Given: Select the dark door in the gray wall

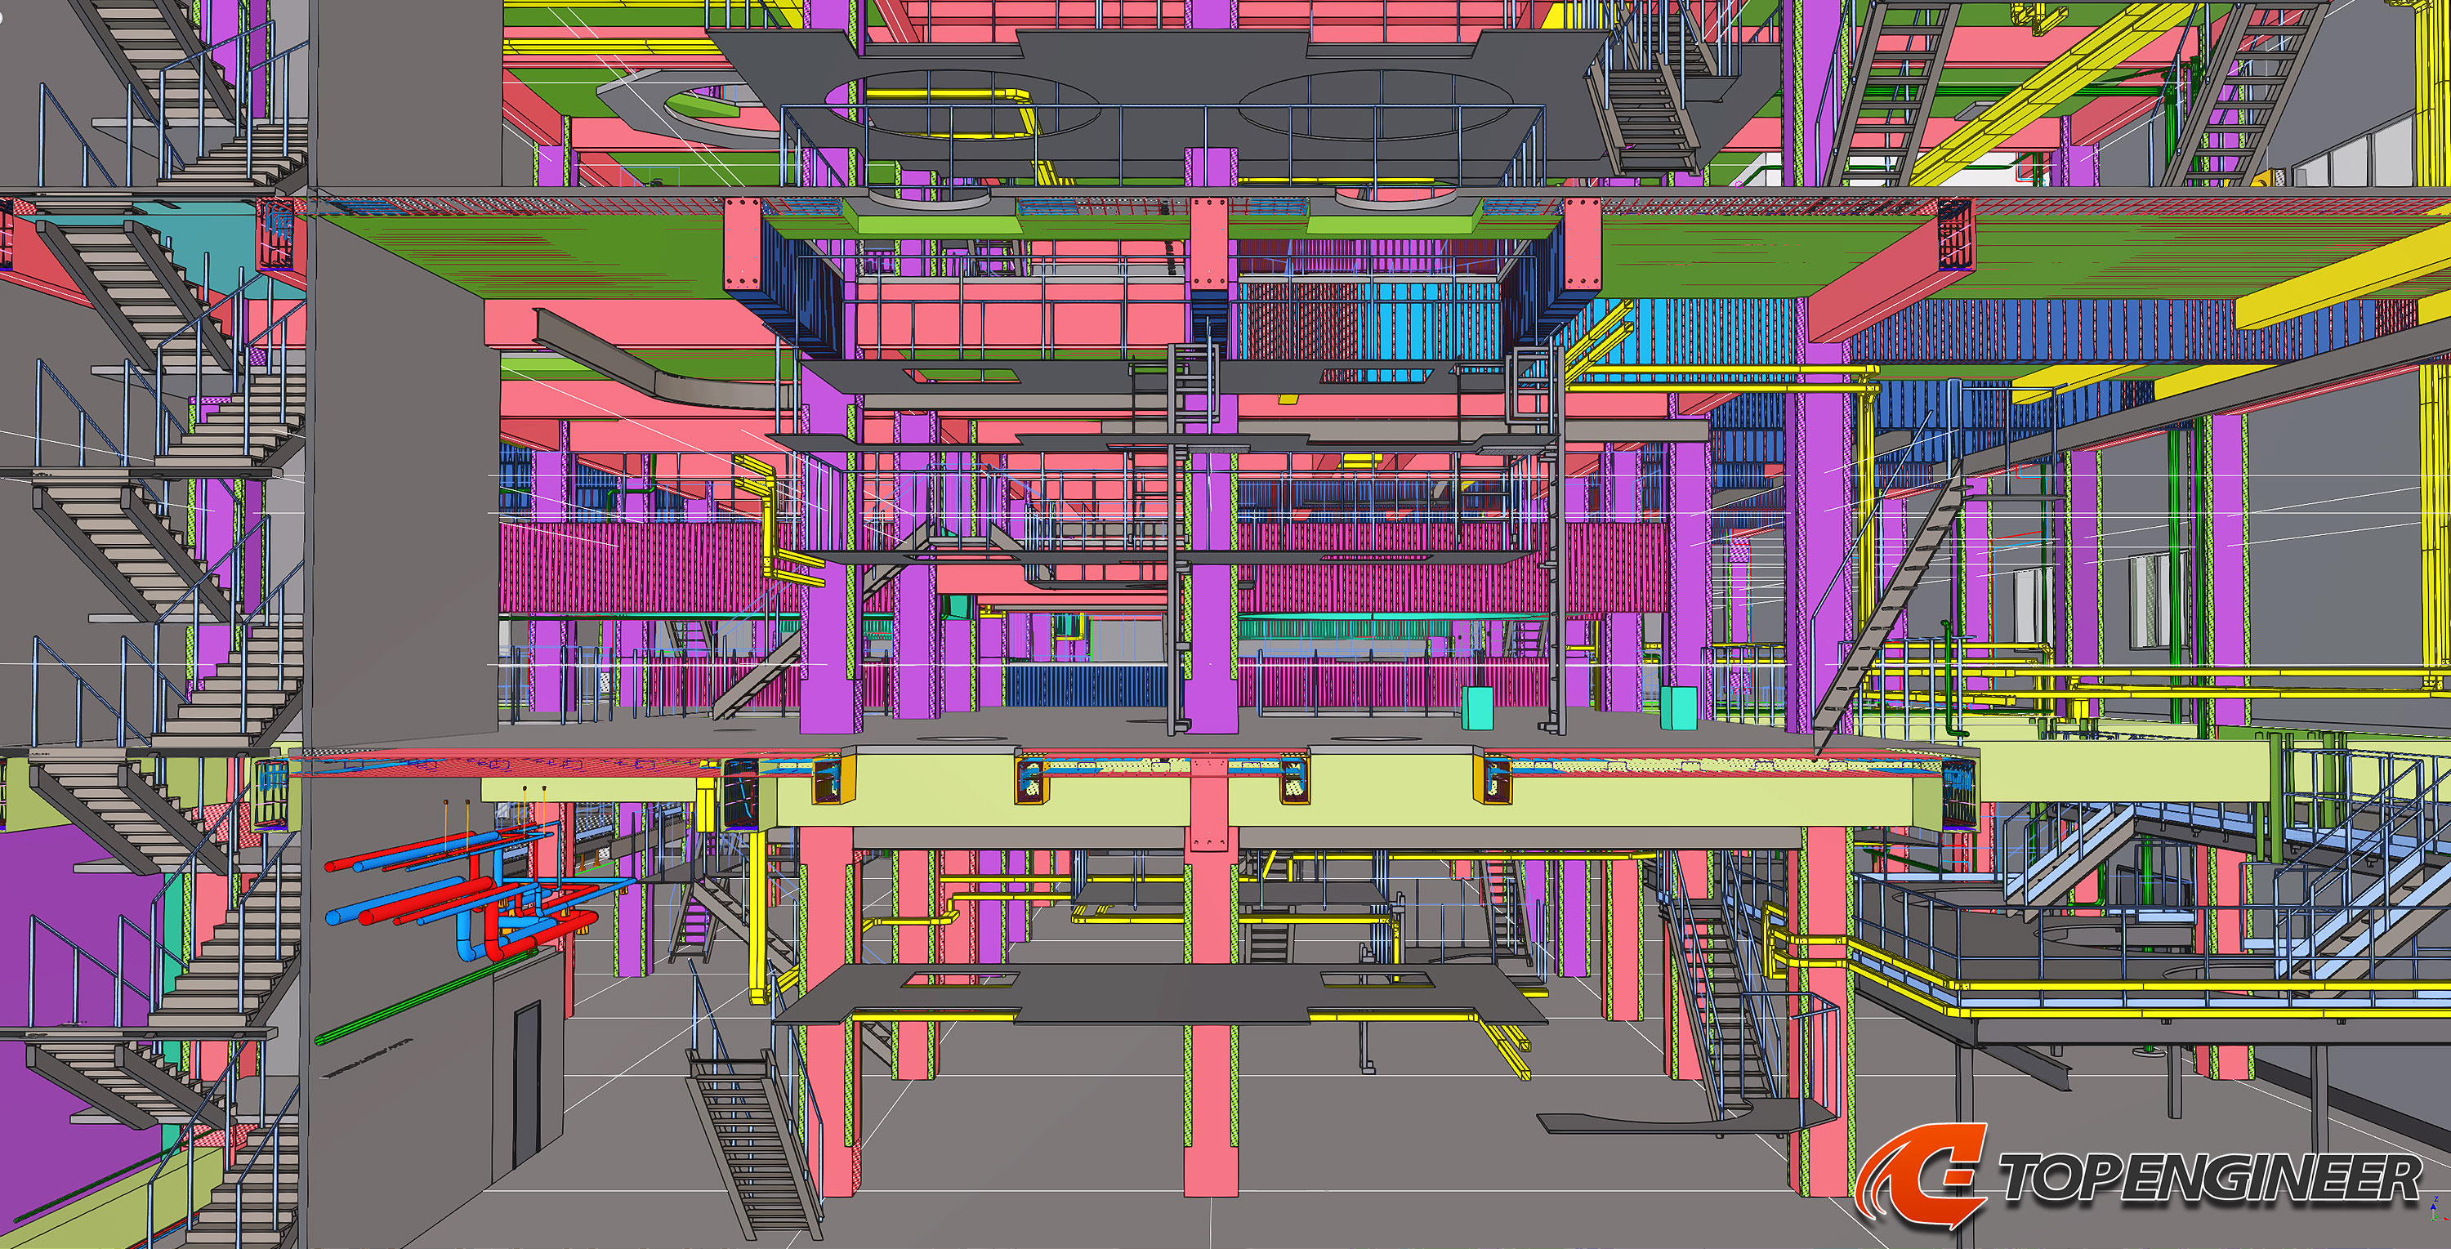Looking at the screenshot, I should coord(526,1085).
